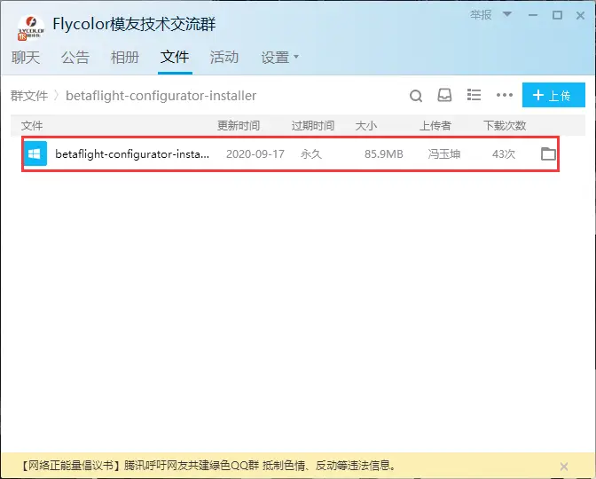Click the 85.9MB size cell
The width and height of the screenshot is (596, 479).
pyautogui.click(x=384, y=154)
